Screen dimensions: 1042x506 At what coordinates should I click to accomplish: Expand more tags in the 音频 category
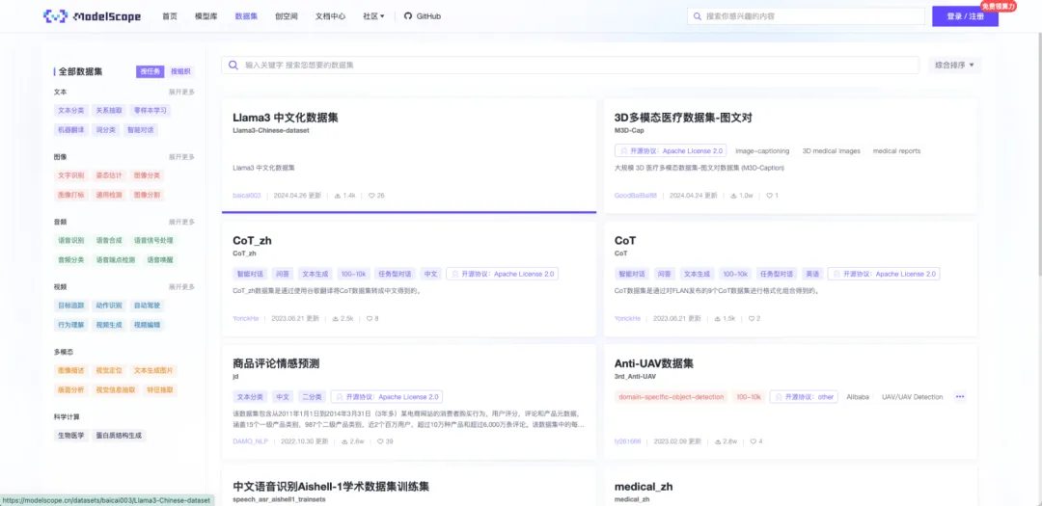(x=181, y=222)
